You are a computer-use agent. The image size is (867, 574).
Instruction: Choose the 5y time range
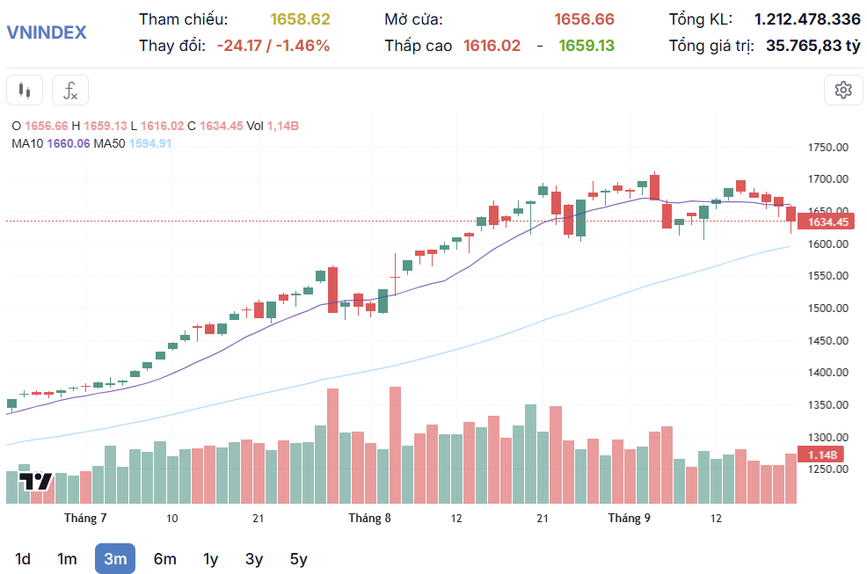tap(299, 559)
